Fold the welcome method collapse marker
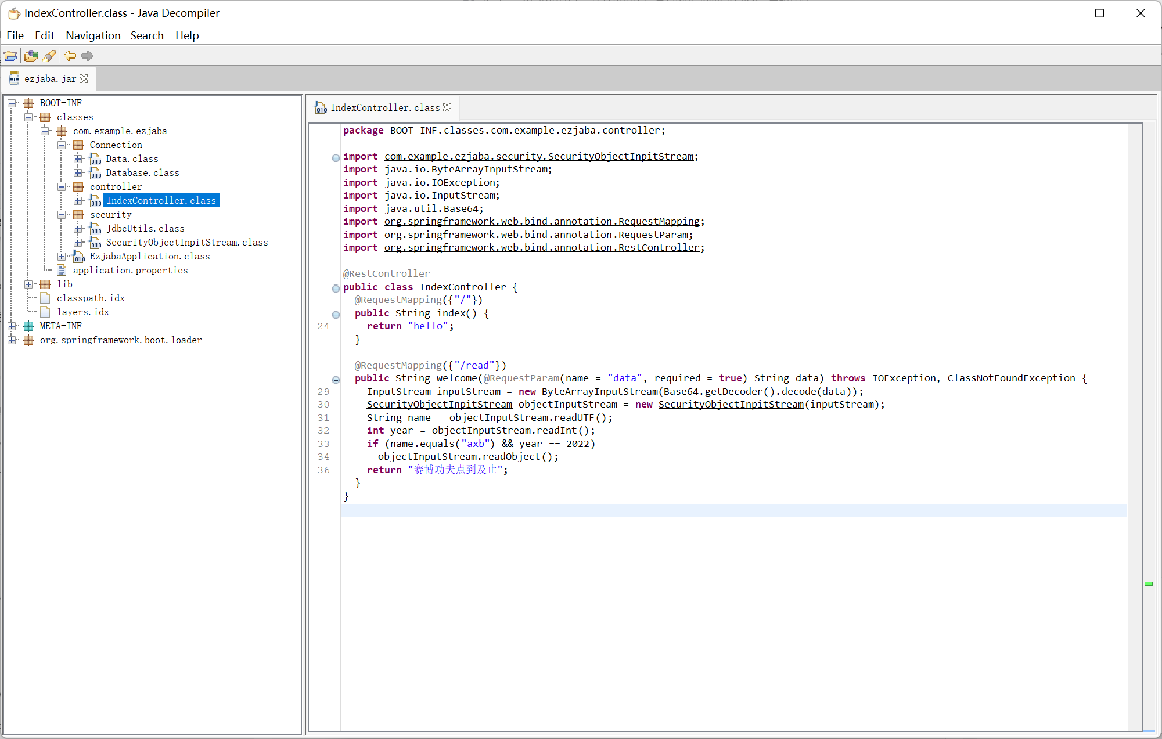The image size is (1162, 739). click(335, 380)
